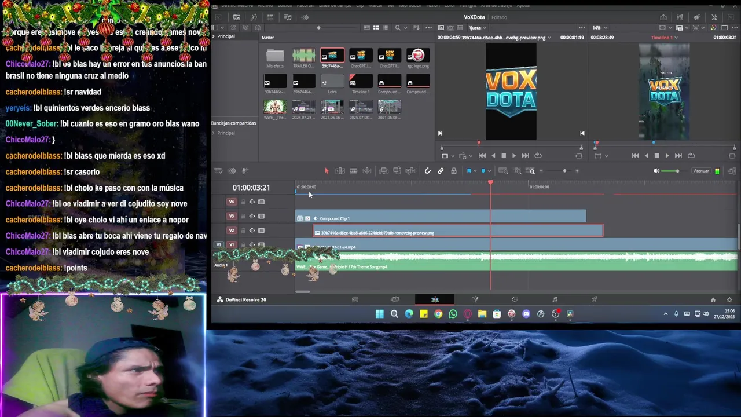Open media pool search magnifier
741x417 pixels.
pos(398,28)
